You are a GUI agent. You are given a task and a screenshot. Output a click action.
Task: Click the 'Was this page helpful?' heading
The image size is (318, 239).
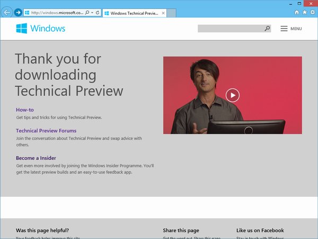42,231
